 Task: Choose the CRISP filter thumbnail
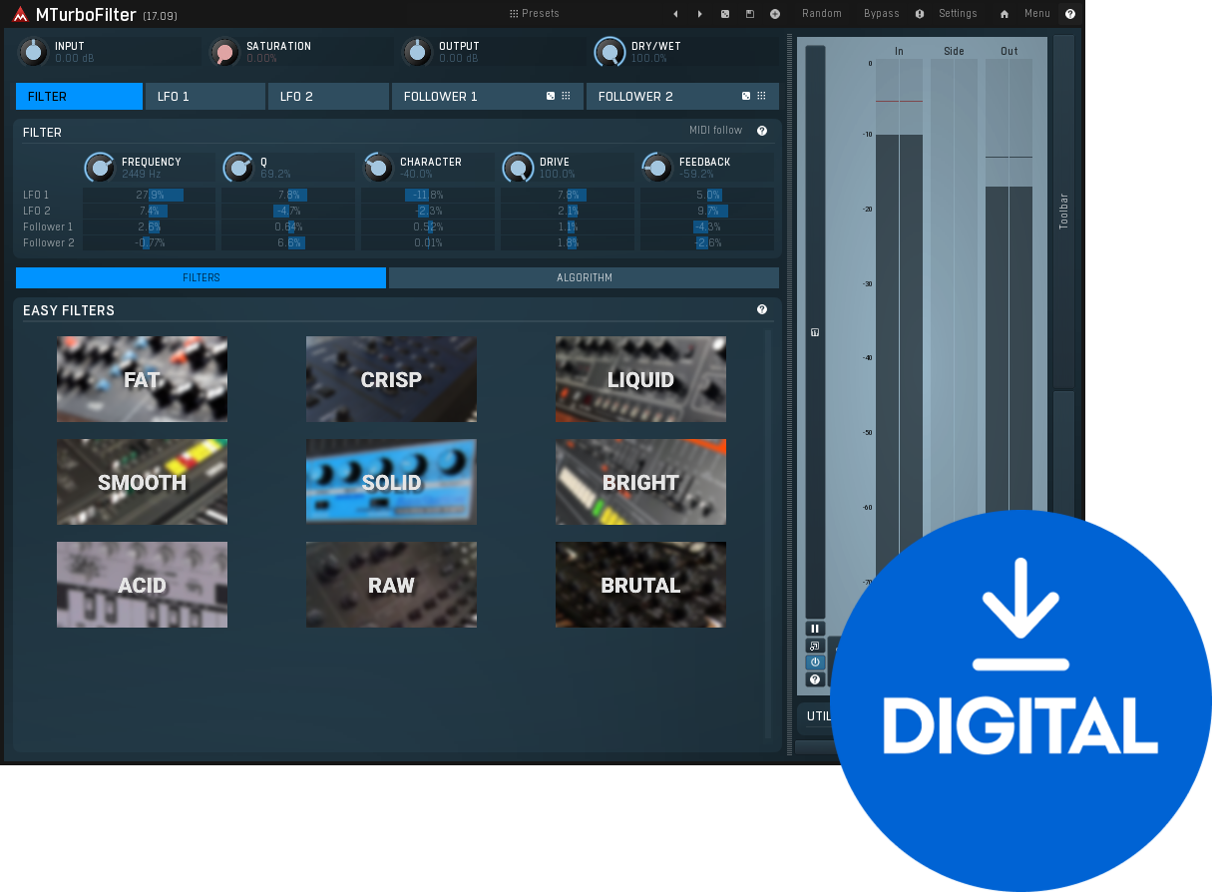pos(391,379)
